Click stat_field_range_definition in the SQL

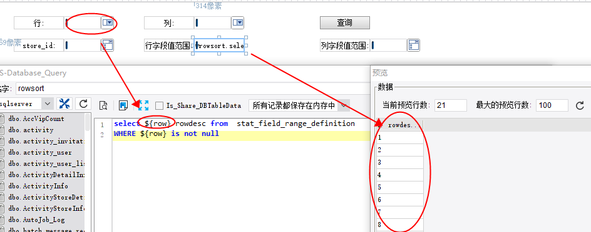point(296,123)
